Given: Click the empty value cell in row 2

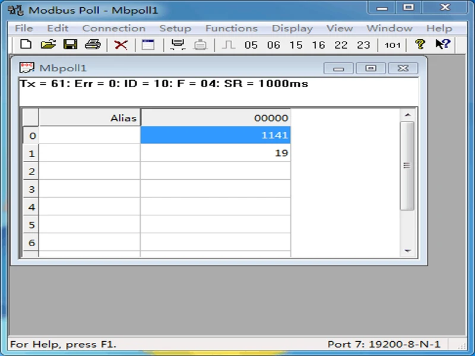Looking at the screenshot, I should pyautogui.click(x=216, y=171).
